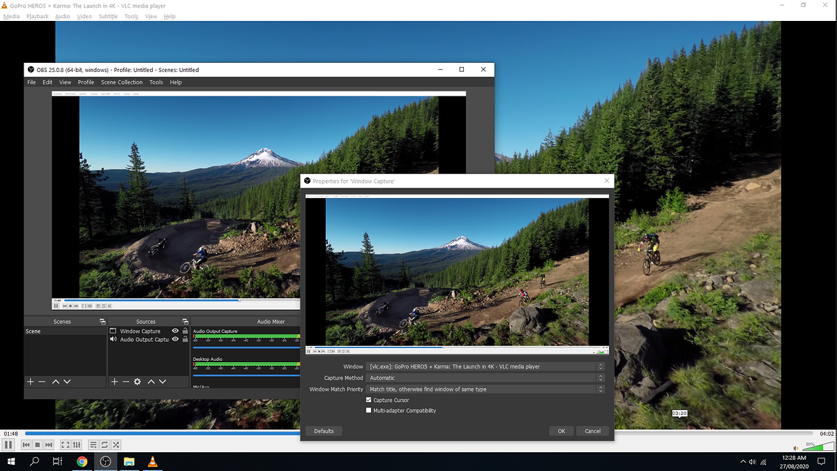Open OBS Tools menu
The width and height of the screenshot is (837, 471).
[x=156, y=82]
